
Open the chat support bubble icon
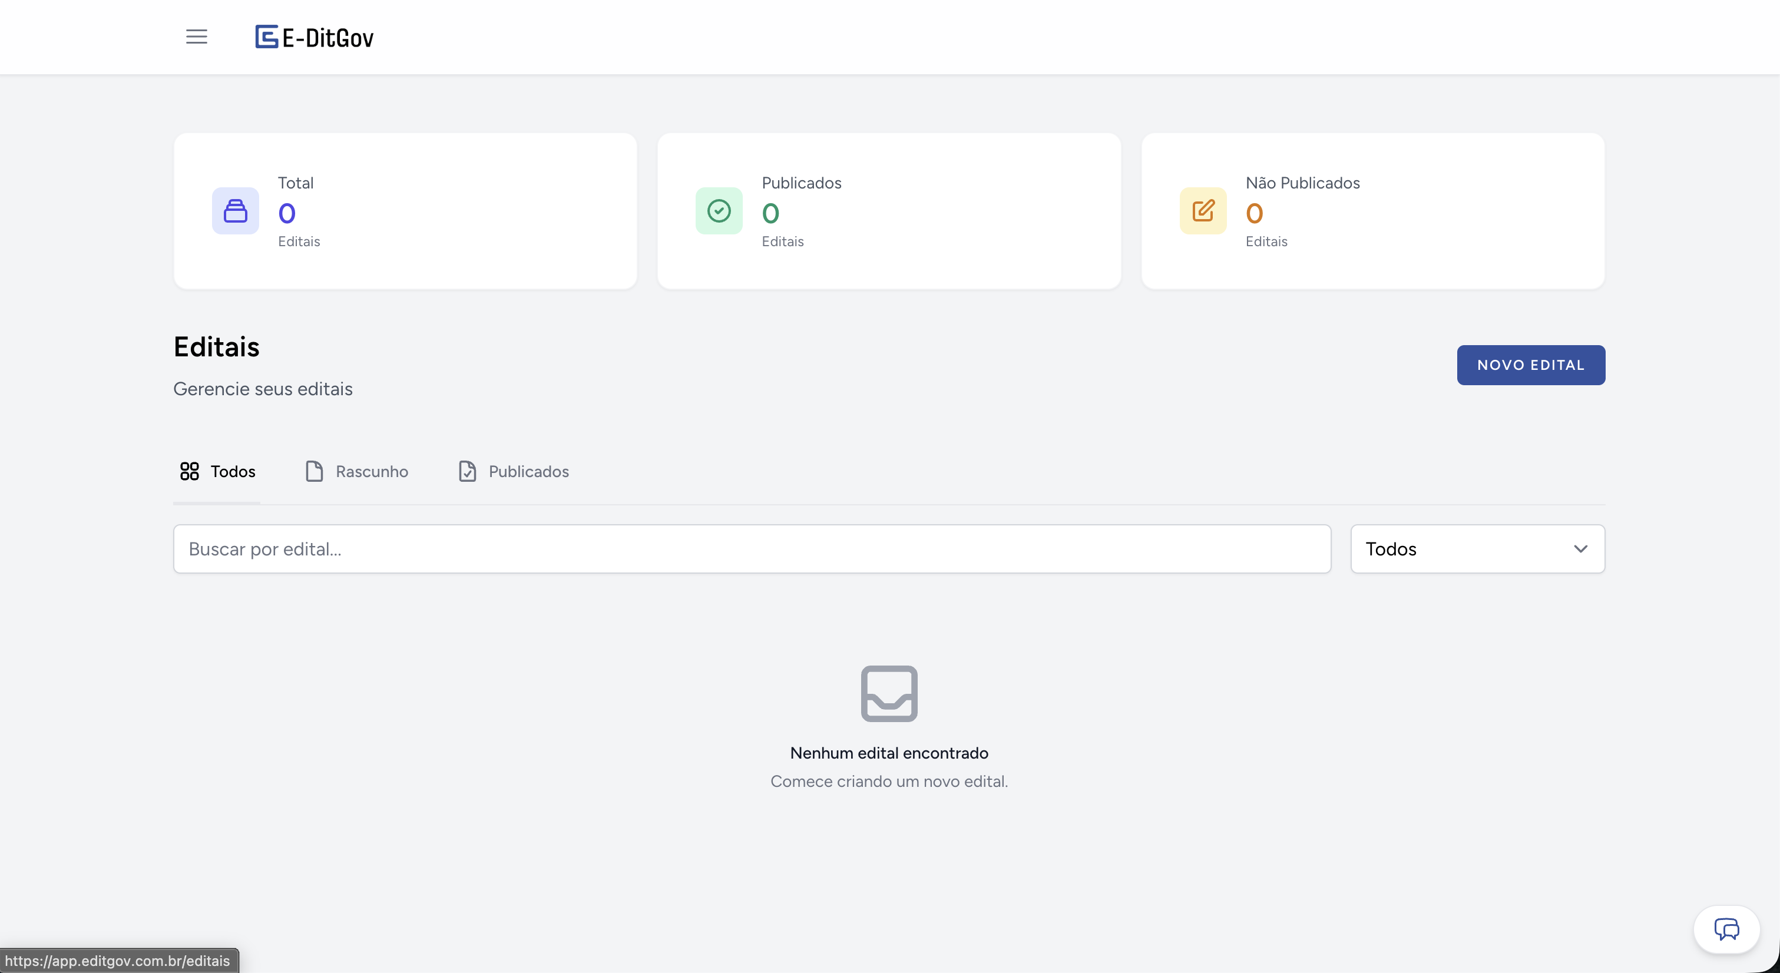pos(1725,929)
